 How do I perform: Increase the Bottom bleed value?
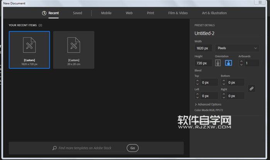pos(224,81)
